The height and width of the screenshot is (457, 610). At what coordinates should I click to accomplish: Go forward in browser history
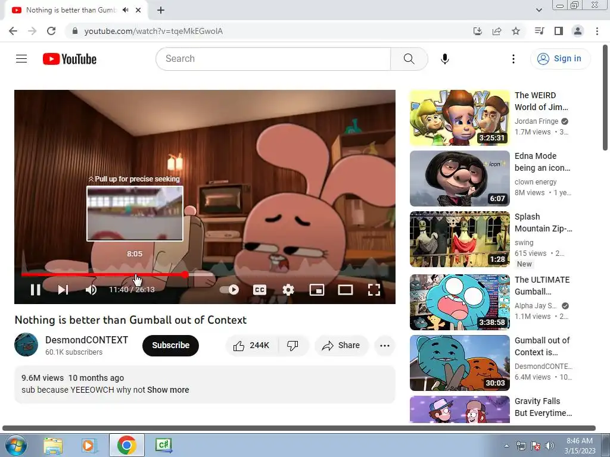click(x=32, y=31)
